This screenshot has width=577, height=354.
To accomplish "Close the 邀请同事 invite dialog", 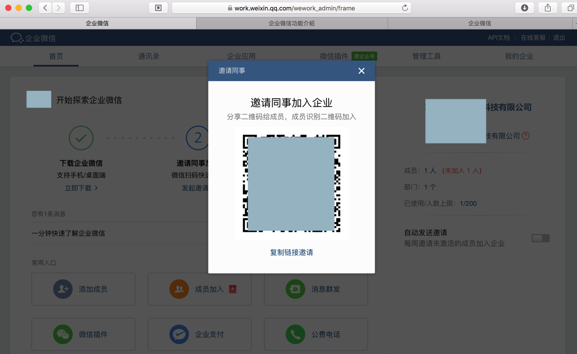I will [361, 70].
